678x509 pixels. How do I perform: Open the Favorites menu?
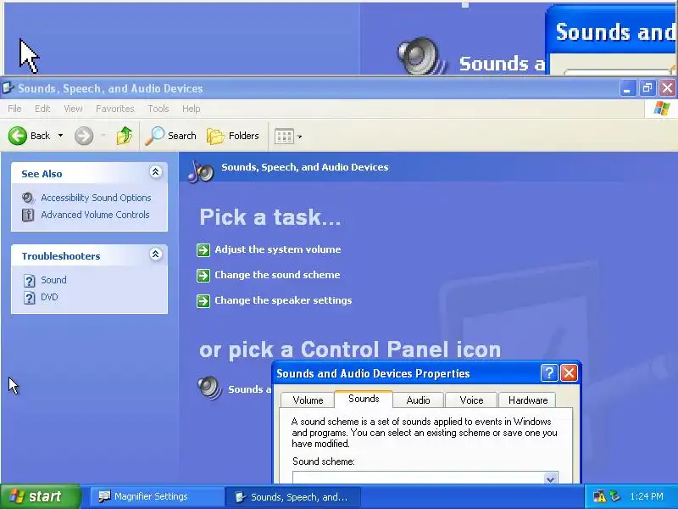pos(115,109)
